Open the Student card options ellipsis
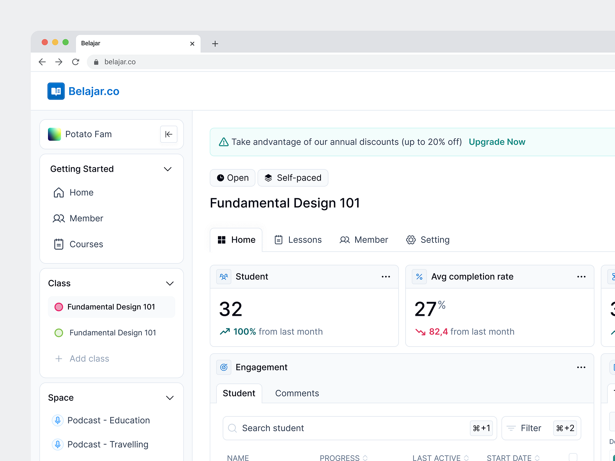 pos(386,277)
